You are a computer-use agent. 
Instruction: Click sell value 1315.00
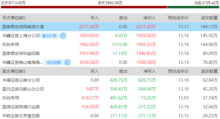[120, 45]
